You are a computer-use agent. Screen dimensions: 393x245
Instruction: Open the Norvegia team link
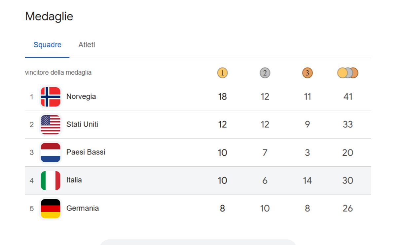(81, 96)
